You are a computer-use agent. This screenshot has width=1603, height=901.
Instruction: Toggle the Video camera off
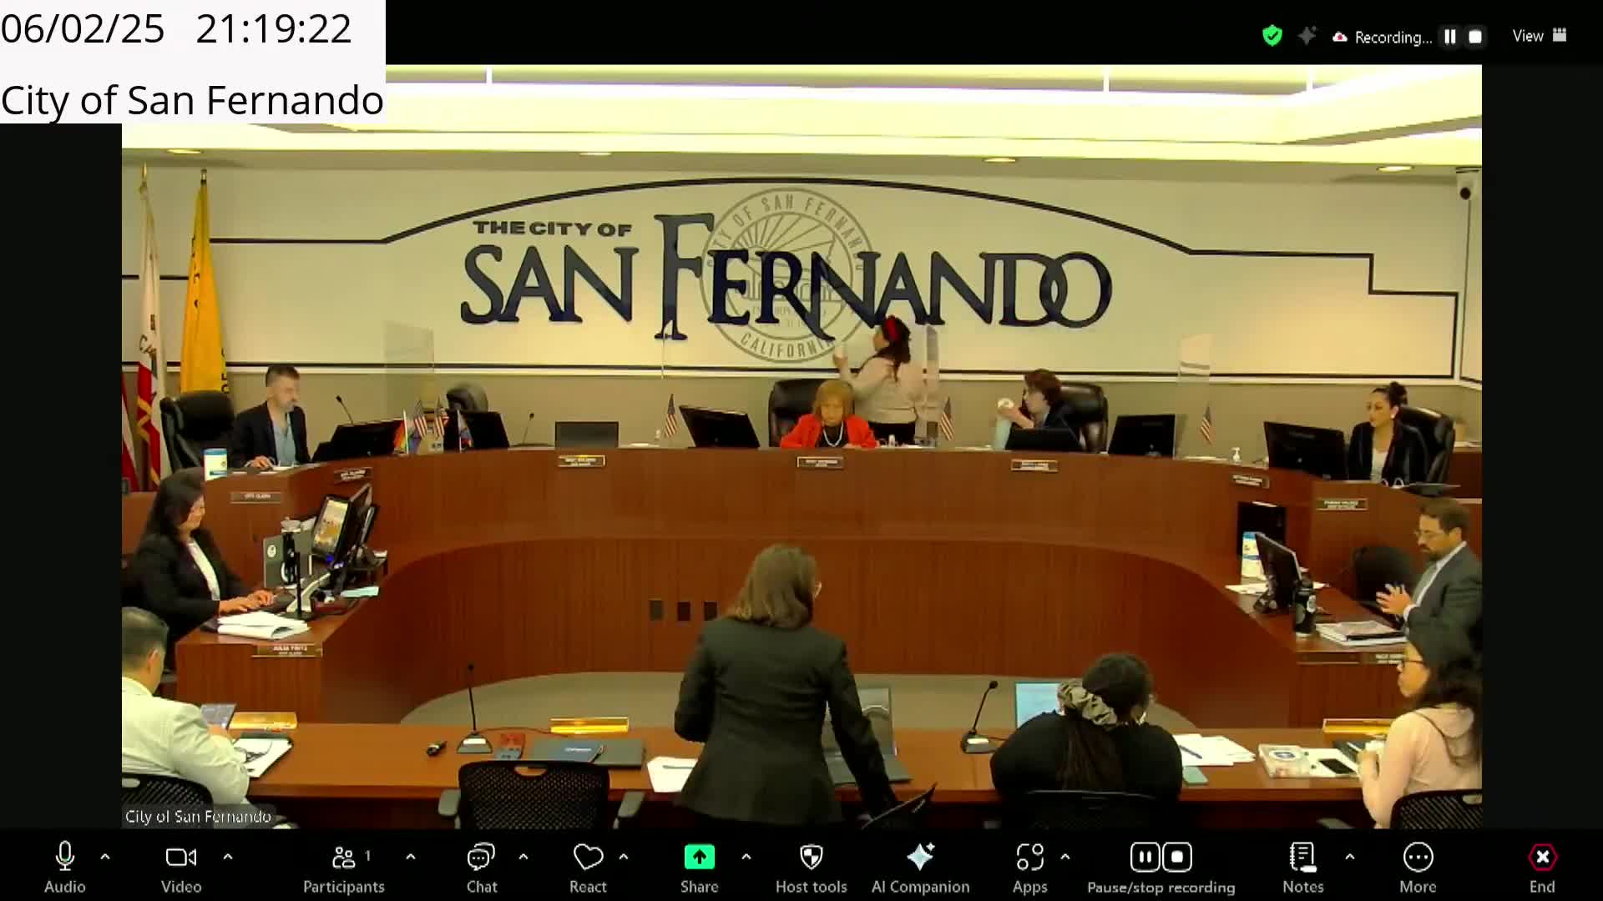click(180, 858)
